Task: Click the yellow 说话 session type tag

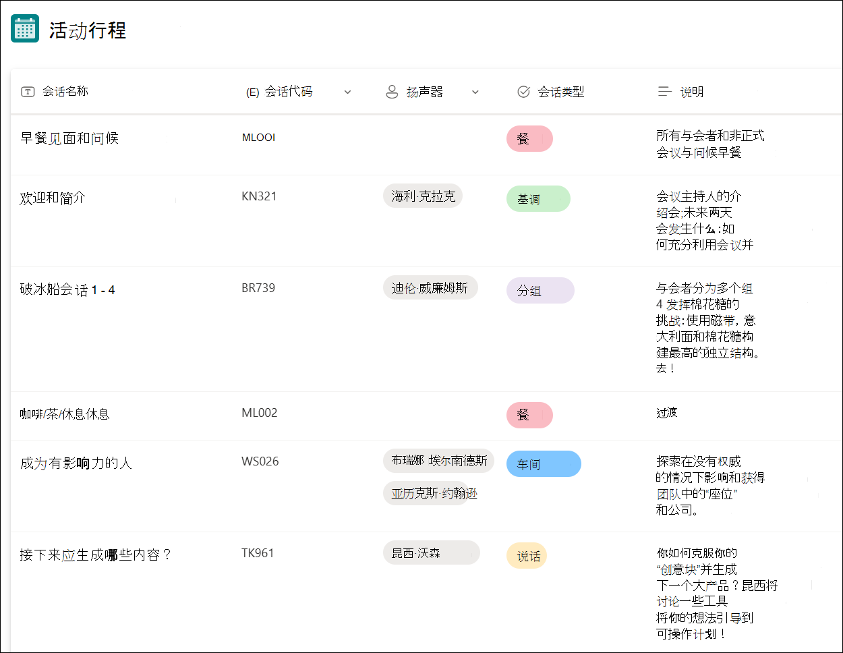Action: [527, 556]
